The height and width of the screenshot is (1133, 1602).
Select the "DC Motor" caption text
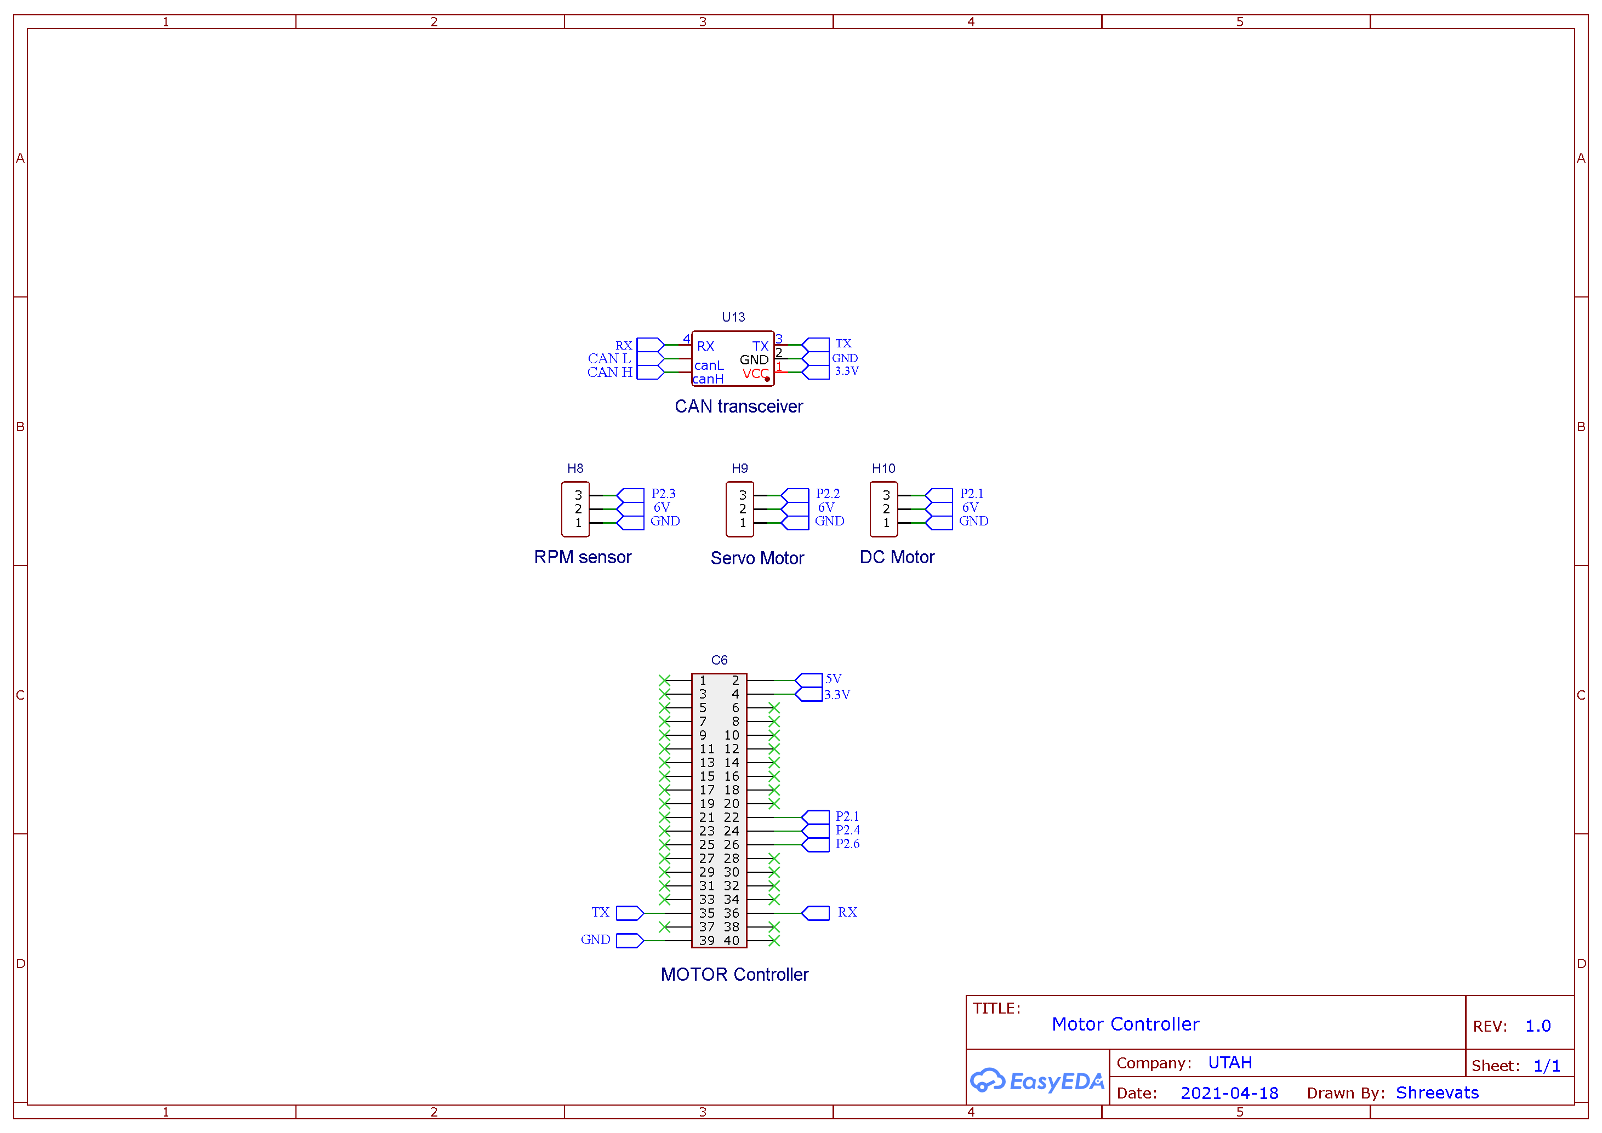[897, 557]
